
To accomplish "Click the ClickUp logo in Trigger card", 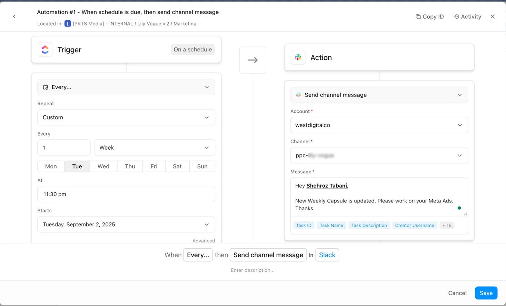I will click(45, 49).
